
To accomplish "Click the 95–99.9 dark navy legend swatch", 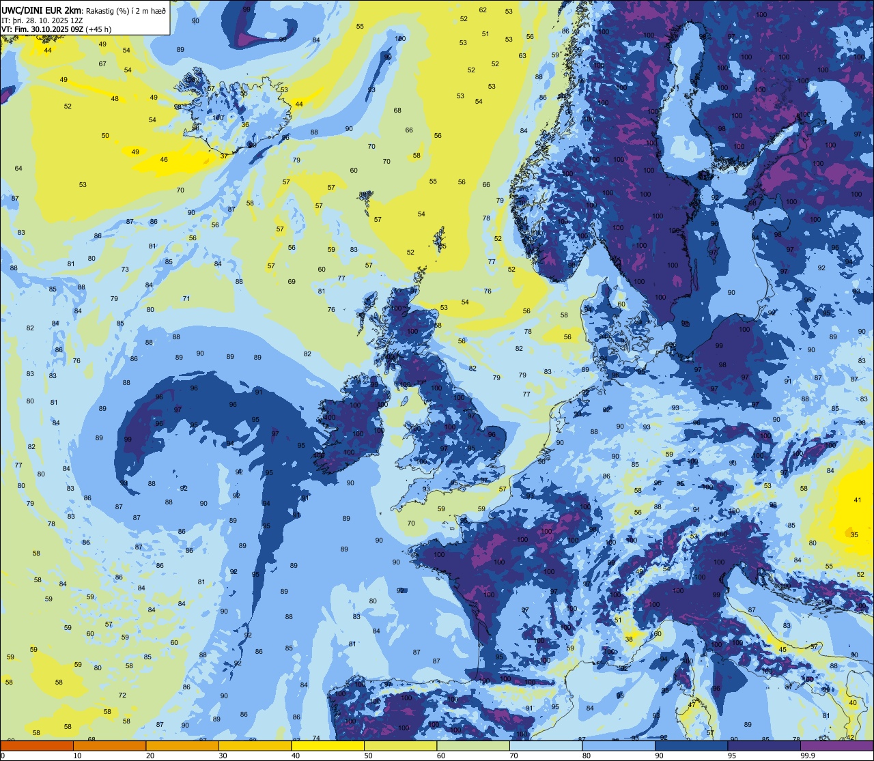I will [x=764, y=745].
